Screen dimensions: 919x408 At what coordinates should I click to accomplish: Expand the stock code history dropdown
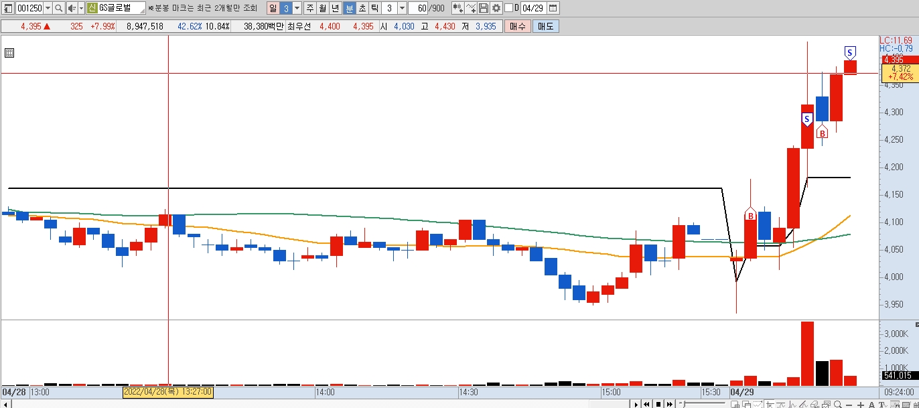point(48,8)
